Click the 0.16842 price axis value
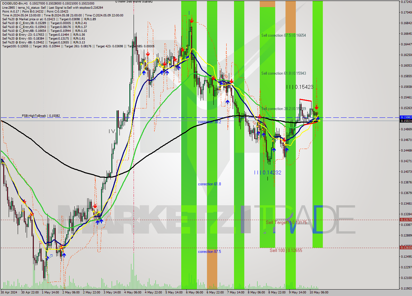The image size is (412, 296). coord(406,23)
